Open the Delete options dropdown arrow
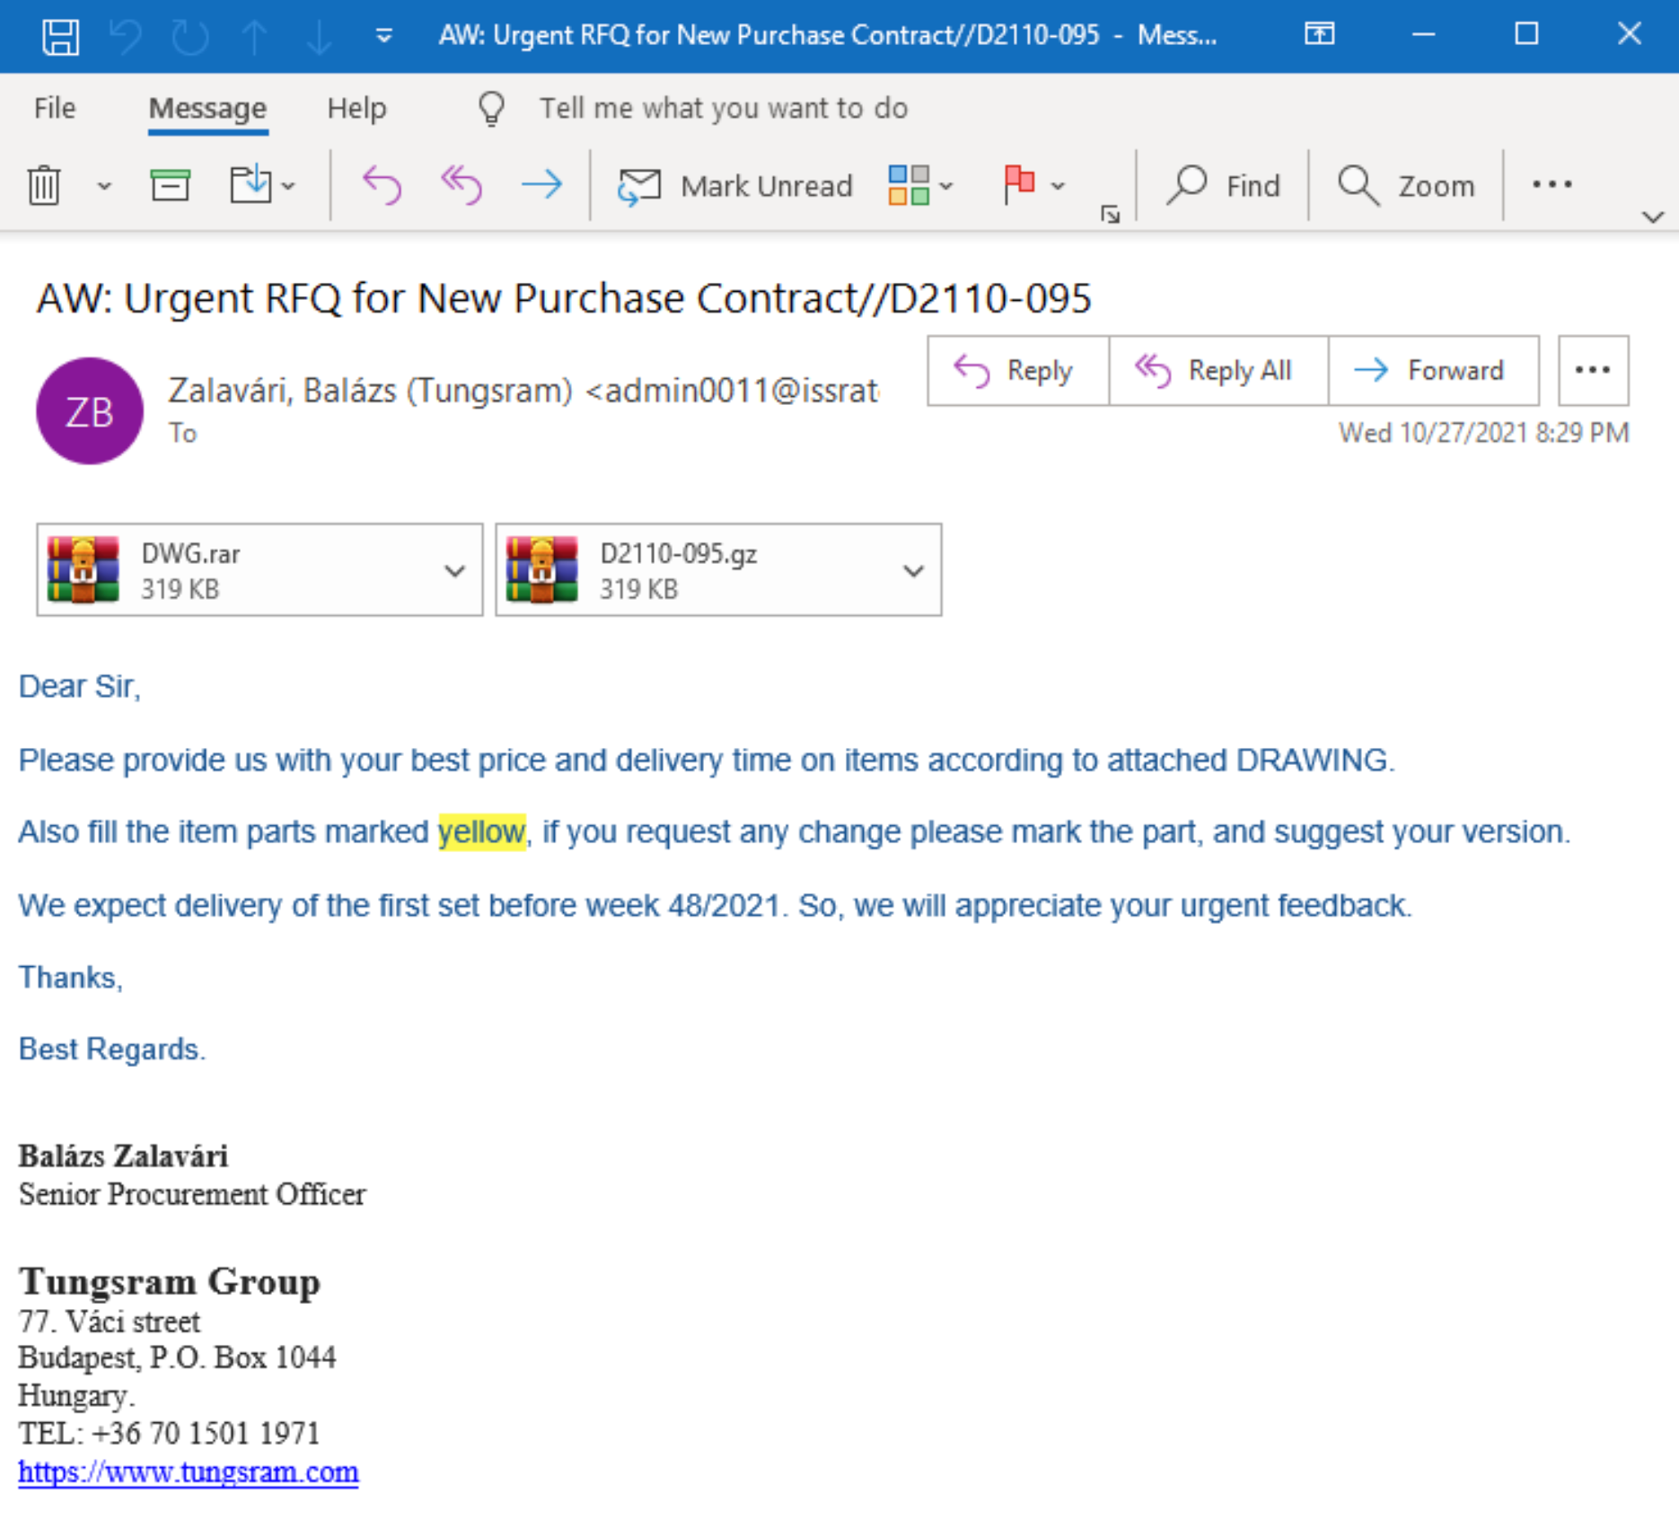Screen dimensions: 1679x1521 coord(104,187)
